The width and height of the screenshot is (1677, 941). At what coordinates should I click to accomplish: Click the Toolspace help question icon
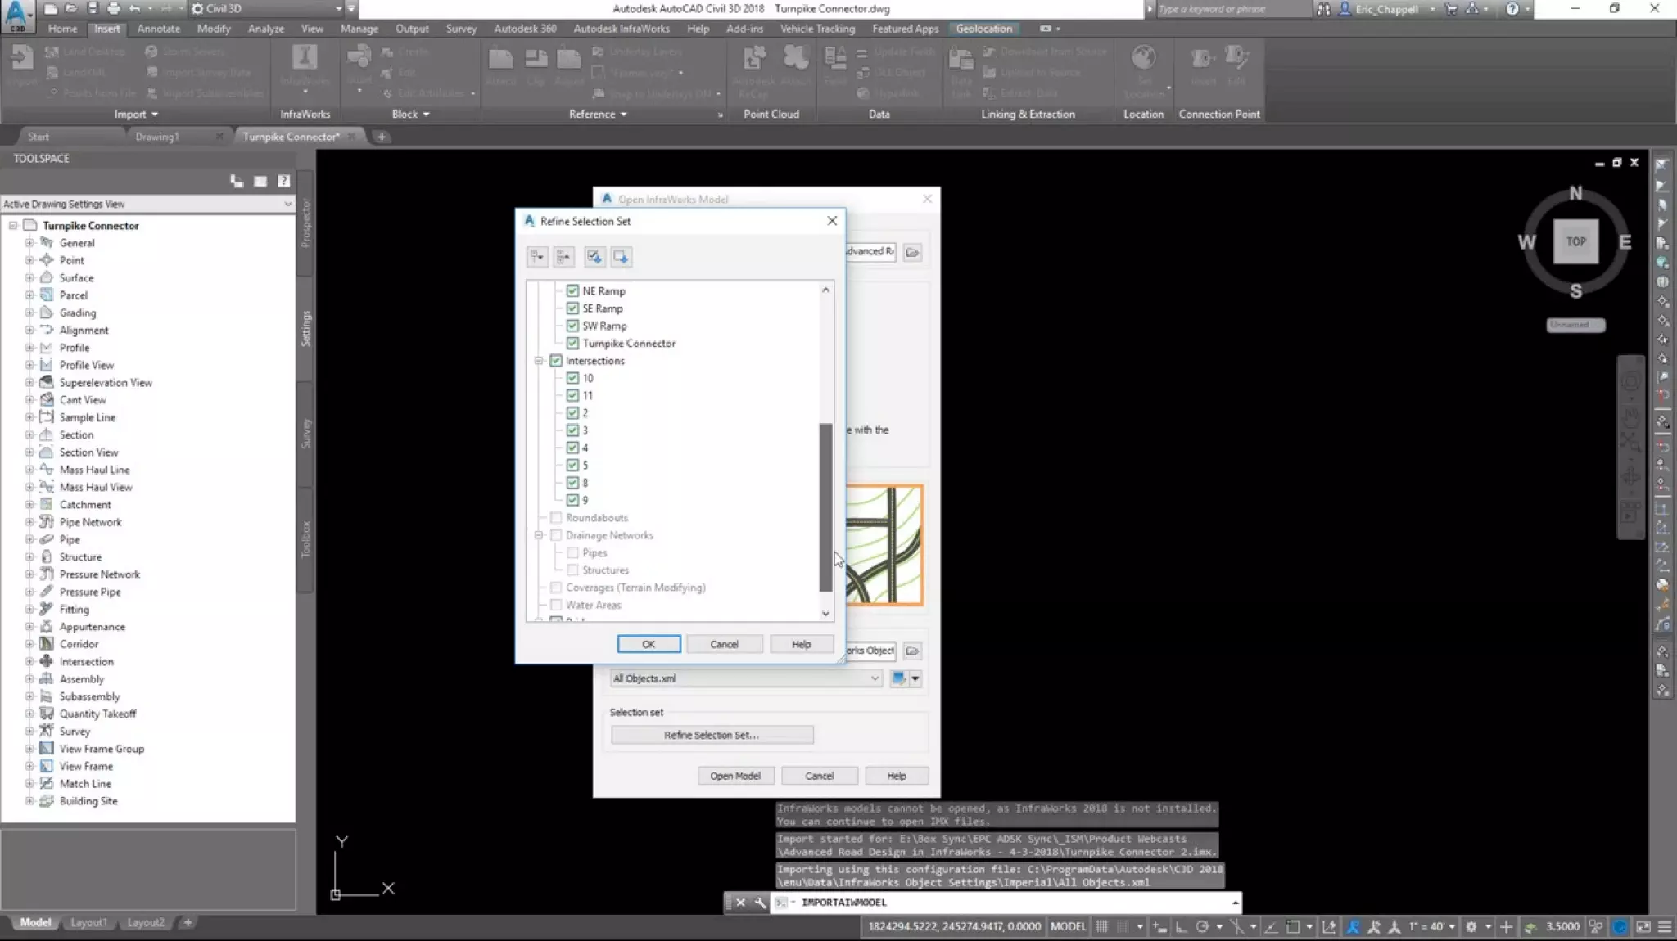(x=283, y=181)
